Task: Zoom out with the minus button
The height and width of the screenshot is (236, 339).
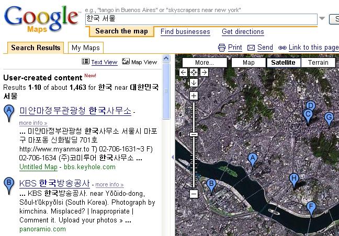Action: point(194,194)
